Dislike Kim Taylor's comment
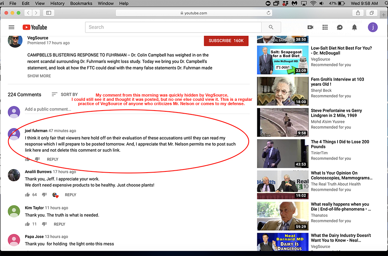 tap(44, 224)
